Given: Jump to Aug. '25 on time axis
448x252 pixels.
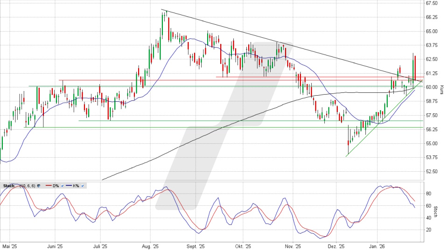Looking at the screenshot, I should point(150,246).
